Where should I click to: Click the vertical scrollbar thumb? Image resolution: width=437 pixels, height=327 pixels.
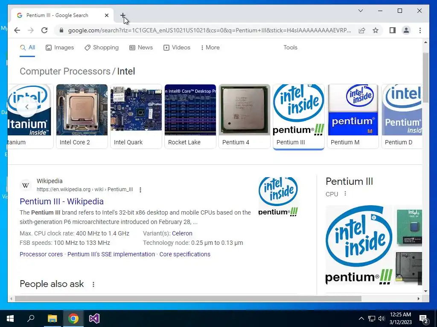(x=425, y=78)
